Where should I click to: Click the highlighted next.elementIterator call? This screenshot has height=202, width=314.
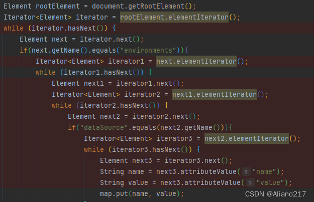click(196, 61)
